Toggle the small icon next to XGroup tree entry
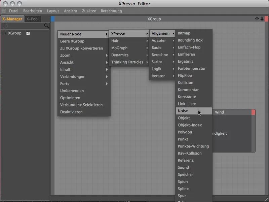Image resolution: width=269 pixels, height=202 pixels. pyautogui.click(x=28, y=33)
